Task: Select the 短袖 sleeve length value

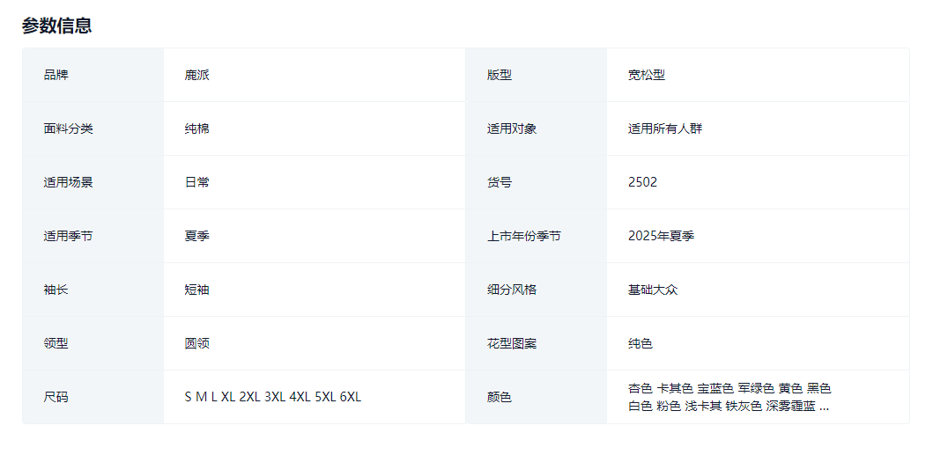Action: coord(196,290)
